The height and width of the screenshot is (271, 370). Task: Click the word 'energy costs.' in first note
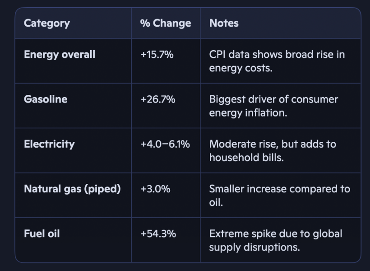pyautogui.click(x=240, y=68)
